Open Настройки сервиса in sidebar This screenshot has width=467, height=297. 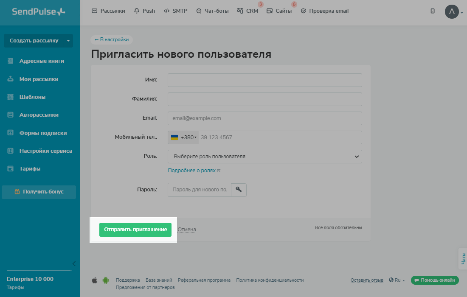click(x=45, y=151)
